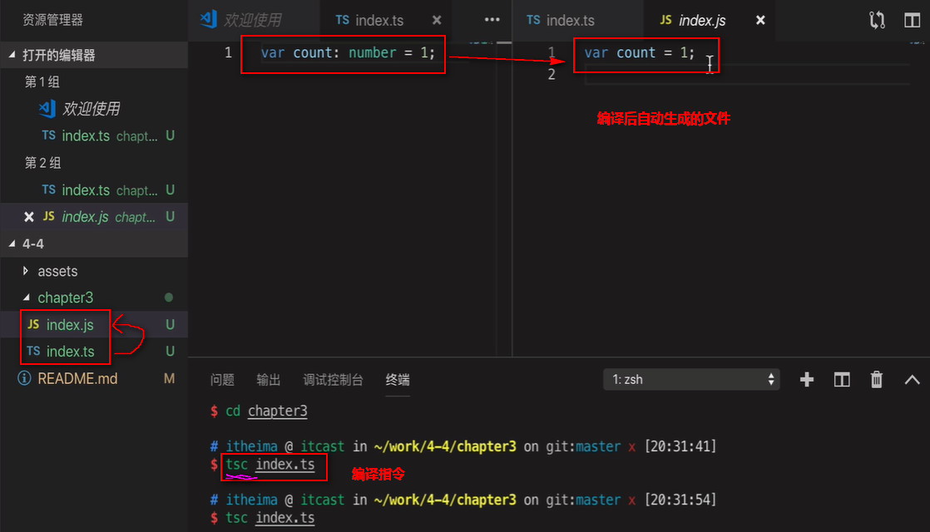
Task: Open the 问题 panel
Action: tap(222, 379)
